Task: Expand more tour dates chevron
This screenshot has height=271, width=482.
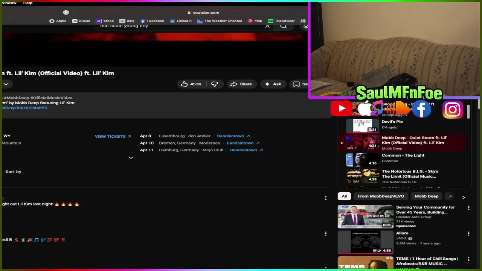Action: tap(131, 158)
